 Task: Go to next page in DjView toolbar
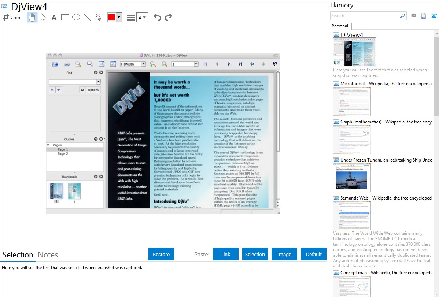tap(229, 64)
